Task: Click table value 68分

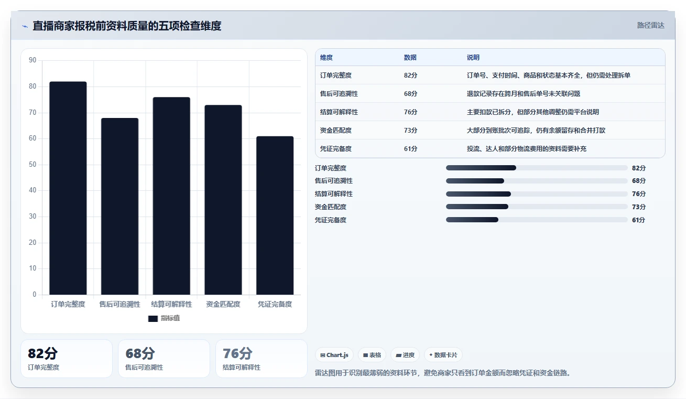Action: [x=411, y=94]
